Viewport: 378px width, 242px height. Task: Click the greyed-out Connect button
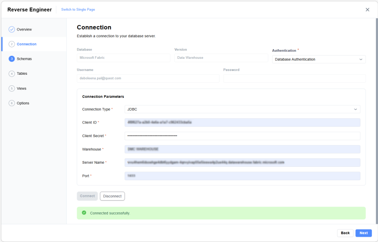pyautogui.click(x=87, y=196)
